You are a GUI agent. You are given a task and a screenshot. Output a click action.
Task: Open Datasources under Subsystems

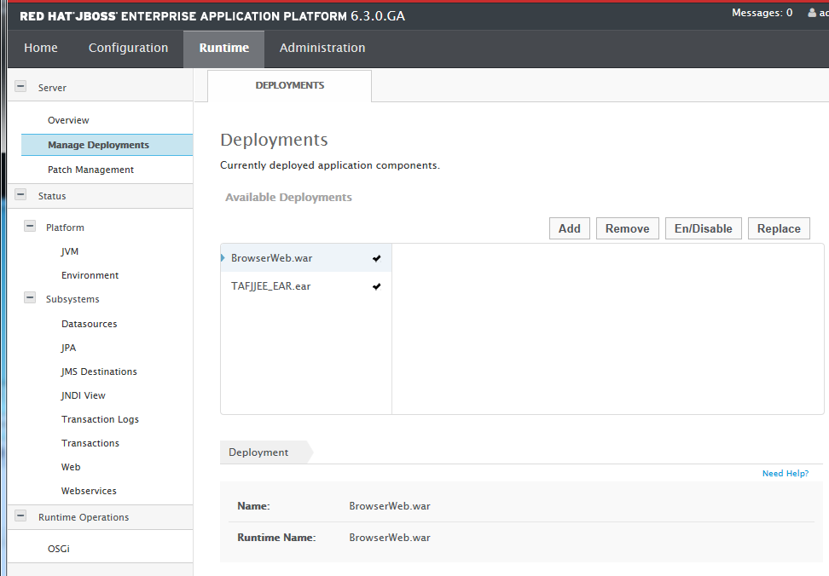click(89, 324)
